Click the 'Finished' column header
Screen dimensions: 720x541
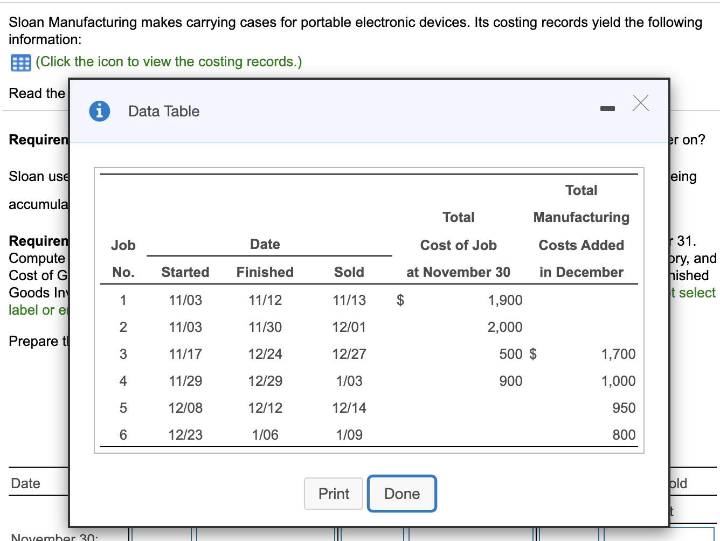(x=265, y=272)
